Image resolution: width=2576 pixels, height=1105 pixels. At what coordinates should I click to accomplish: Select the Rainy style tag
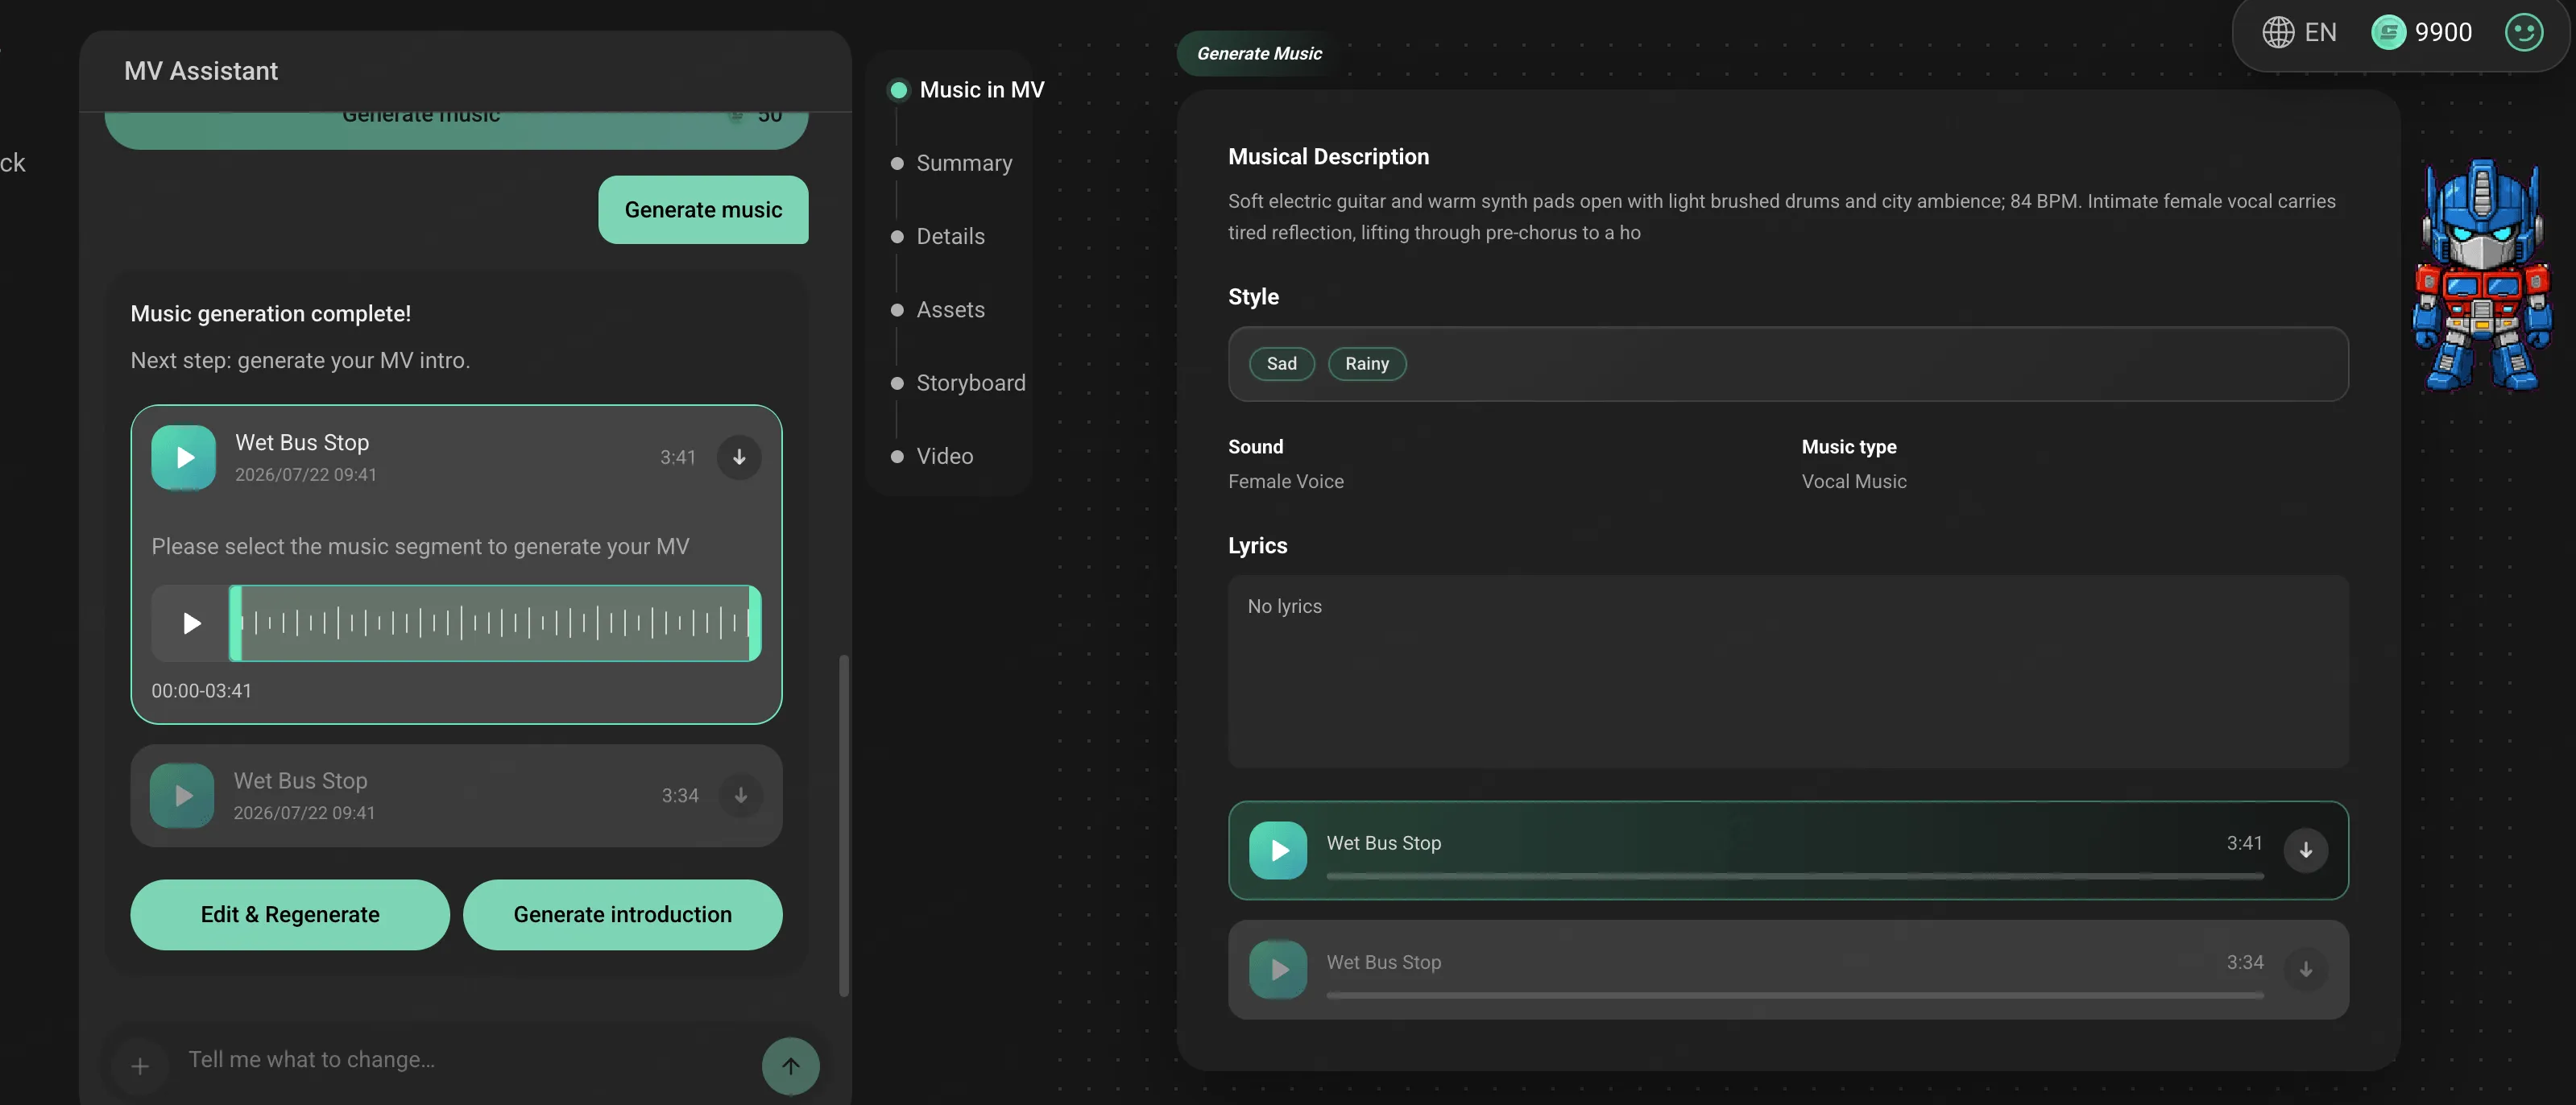tap(1366, 364)
